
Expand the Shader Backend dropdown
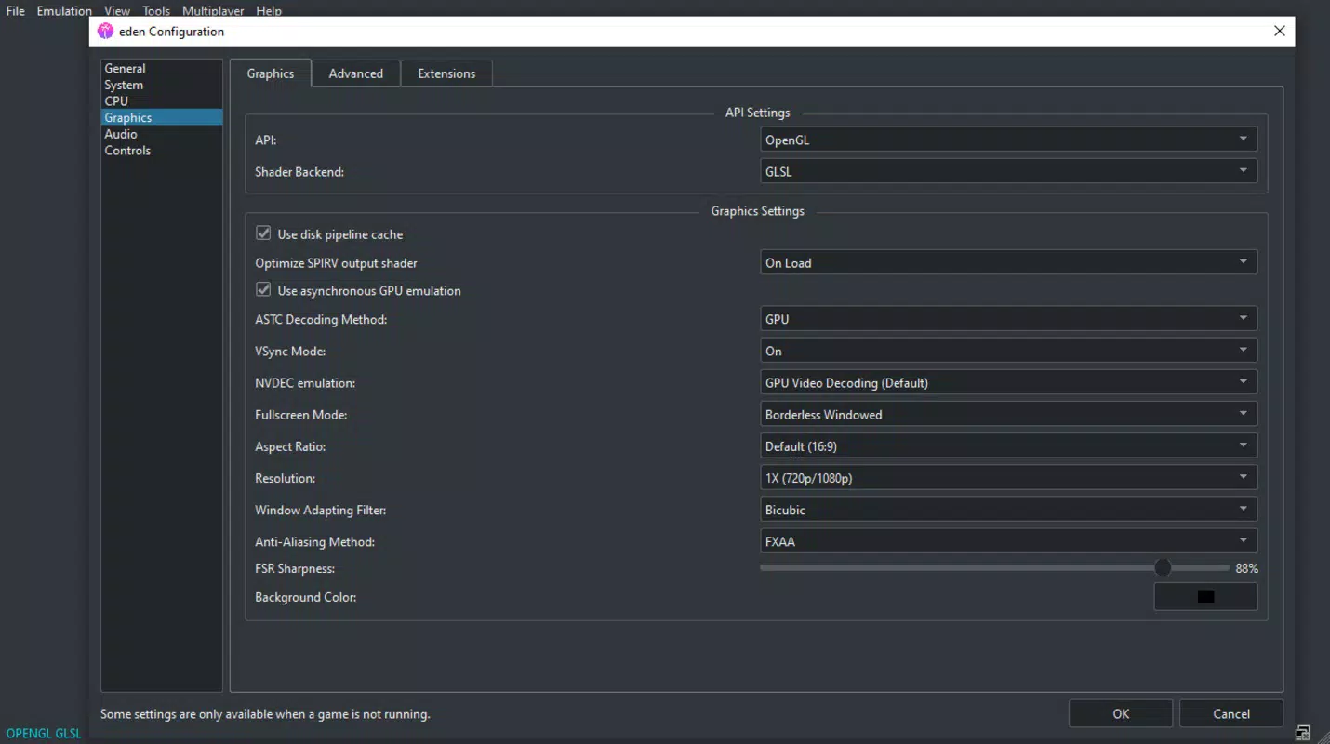point(1009,171)
